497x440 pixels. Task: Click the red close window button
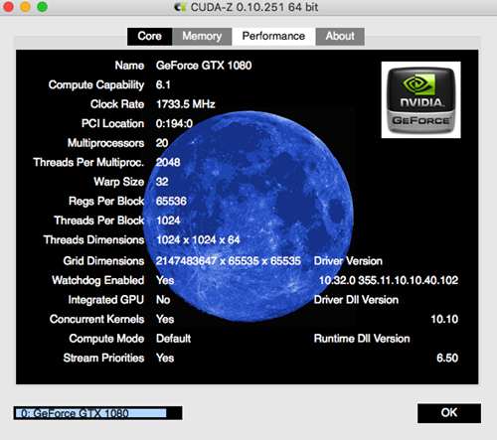(8, 7)
